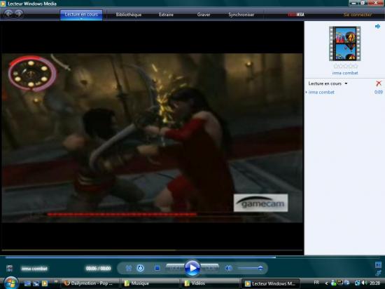The height and width of the screenshot is (289, 385).
Task: Skip to the next track
Action: (x=209, y=268)
